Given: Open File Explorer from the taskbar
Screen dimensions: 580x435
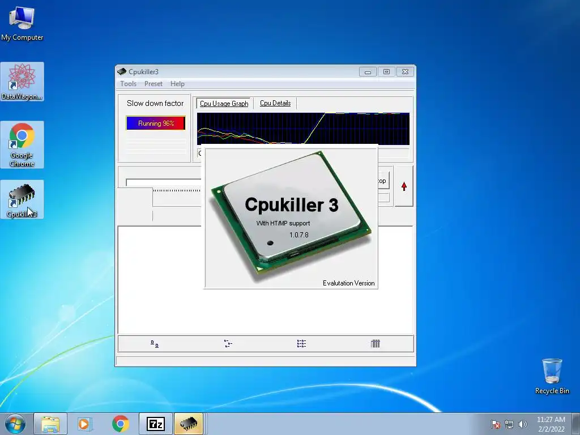Looking at the screenshot, I should pos(50,424).
